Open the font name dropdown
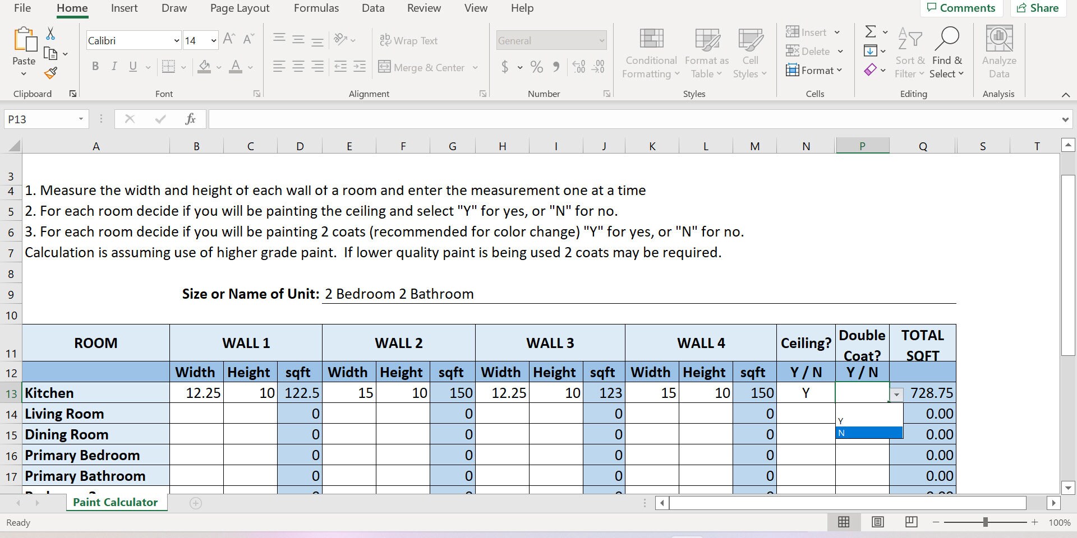The height and width of the screenshot is (538, 1077). (x=176, y=40)
